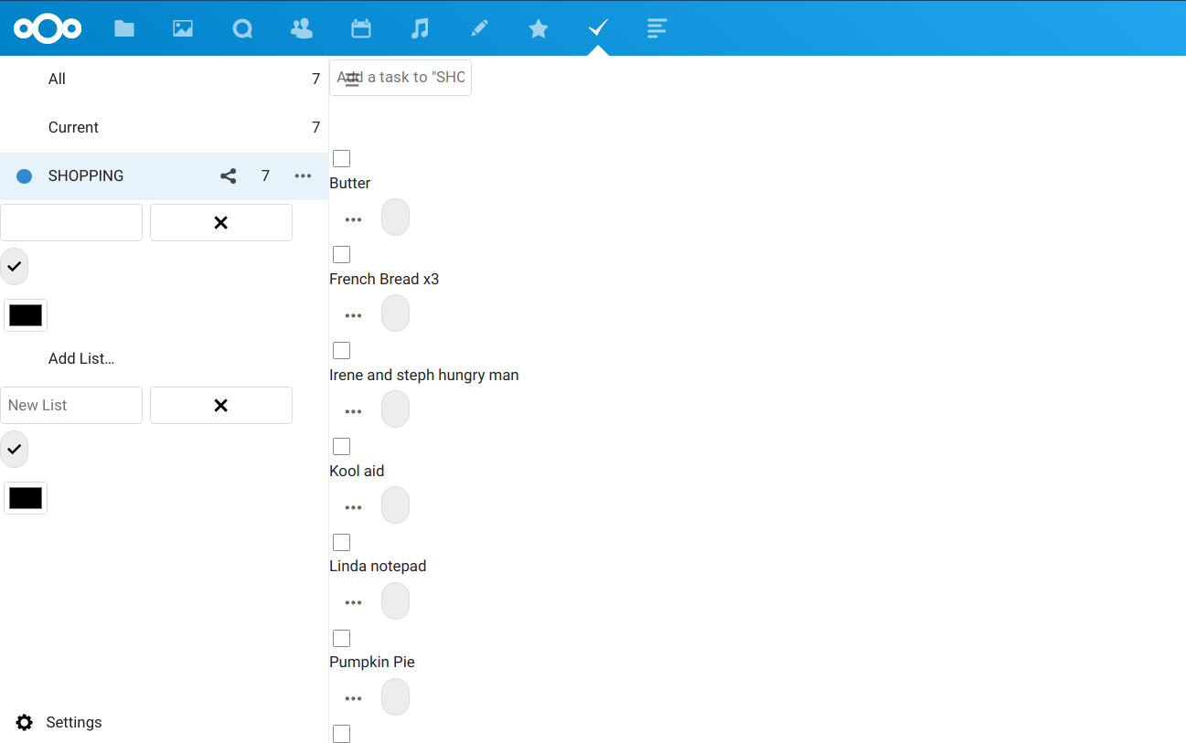Open the Pumpkin Pie task title

[x=372, y=662]
